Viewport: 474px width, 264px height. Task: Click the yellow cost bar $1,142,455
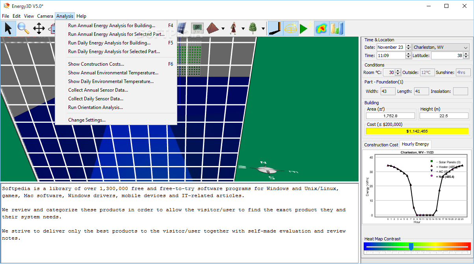coord(417,131)
